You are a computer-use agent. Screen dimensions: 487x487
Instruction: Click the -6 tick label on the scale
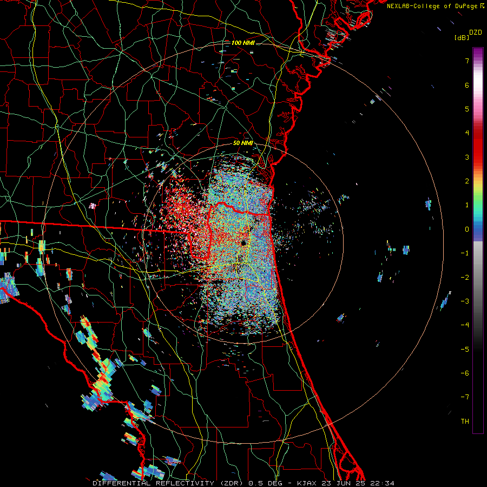465,373
